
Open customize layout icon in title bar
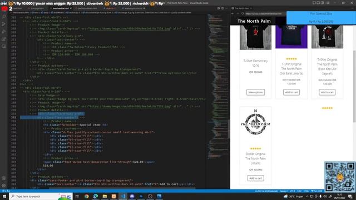[328, 3]
